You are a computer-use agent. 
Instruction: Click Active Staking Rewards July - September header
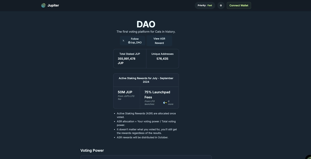[x=146, y=80]
